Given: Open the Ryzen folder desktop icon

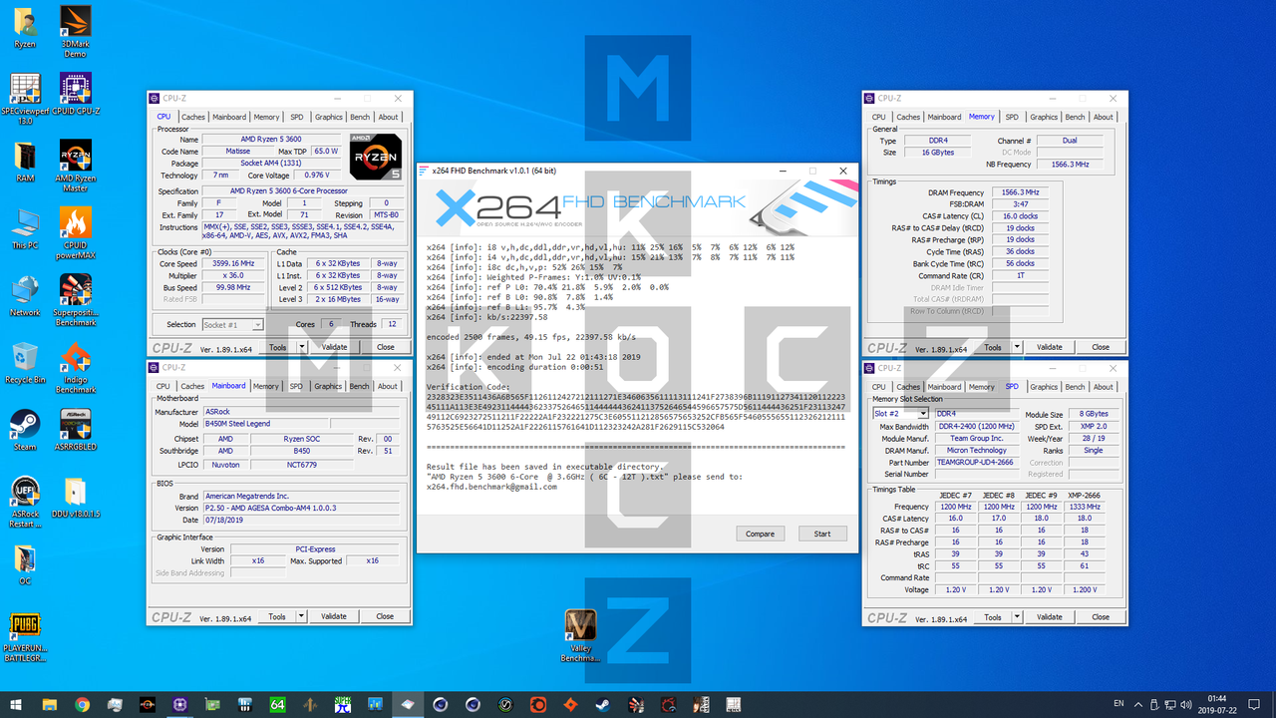Looking at the screenshot, I should [25, 28].
